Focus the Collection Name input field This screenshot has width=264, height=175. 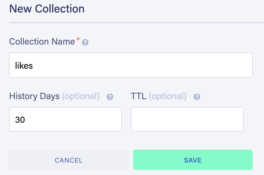131,65
